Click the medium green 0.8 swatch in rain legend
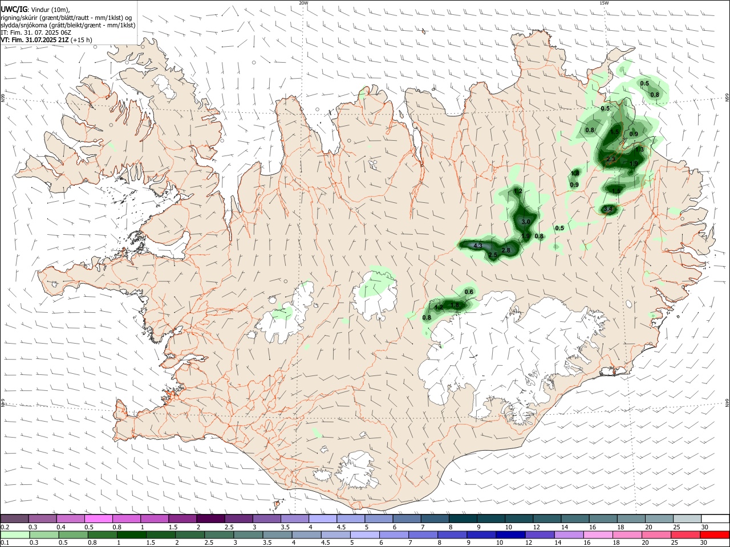 click(x=103, y=535)
